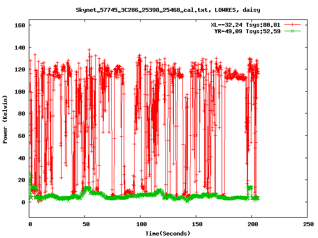
Task: Click y-axis tick label 140
Action: coord(20,48)
